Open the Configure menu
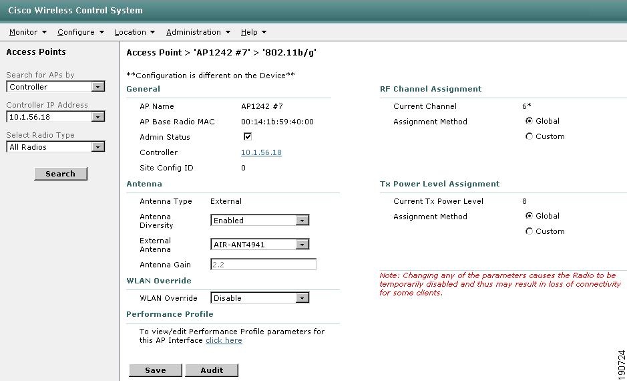This screenshot has width=627, height=381. [80, 32]
